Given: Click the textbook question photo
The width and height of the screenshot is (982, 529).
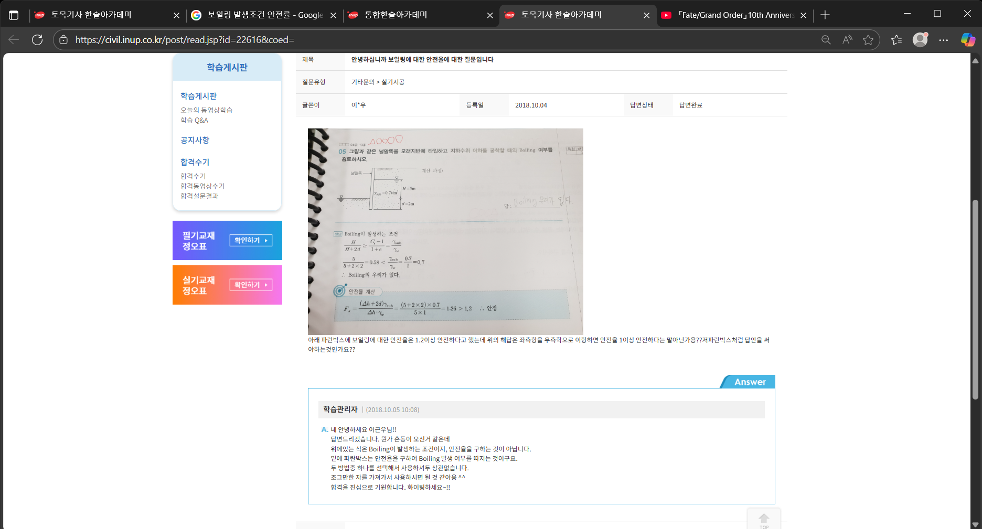Looking at the screenshot, I should click(x=445, y=231).
